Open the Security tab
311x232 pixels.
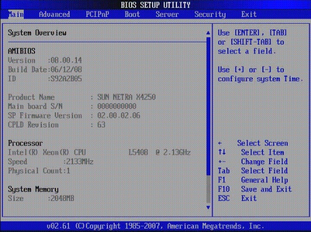210,14
